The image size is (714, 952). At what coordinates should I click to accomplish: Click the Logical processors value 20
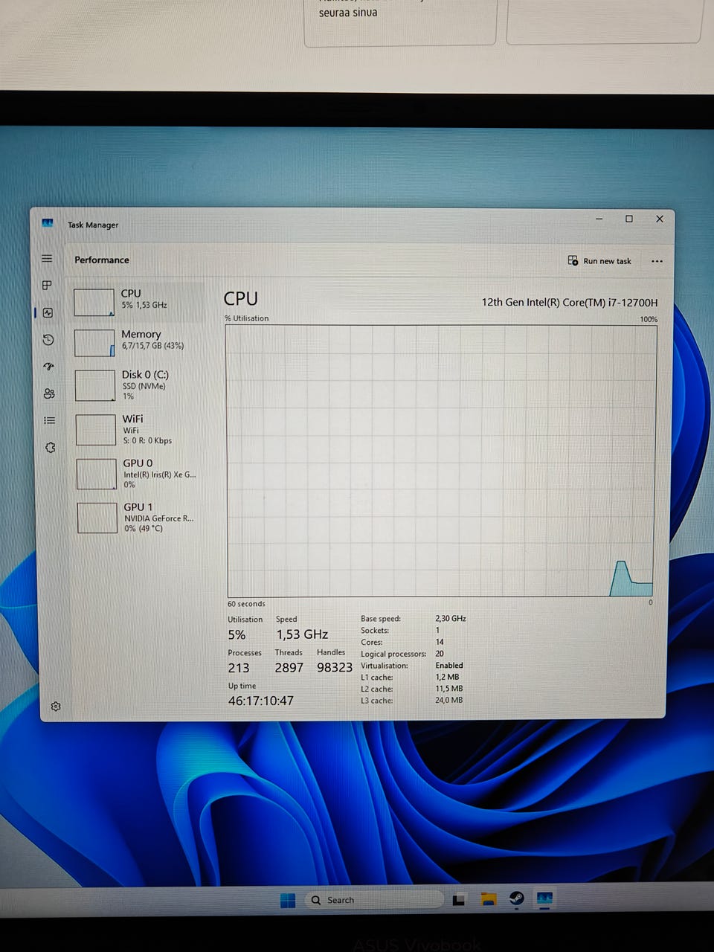click(440, 654)
